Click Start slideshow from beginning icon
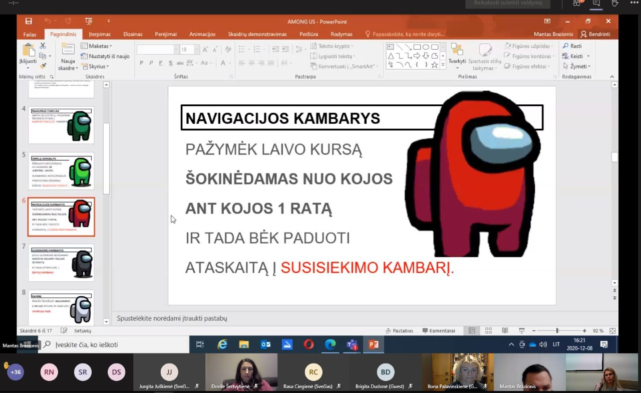Screen dimensions: 641x393 tap(89, 21)
